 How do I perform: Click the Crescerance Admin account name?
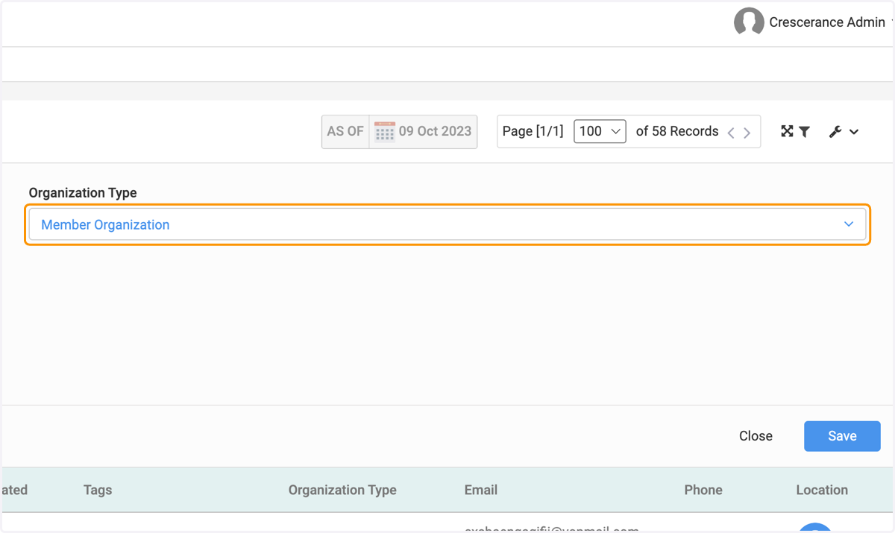(x=827, y=22)
